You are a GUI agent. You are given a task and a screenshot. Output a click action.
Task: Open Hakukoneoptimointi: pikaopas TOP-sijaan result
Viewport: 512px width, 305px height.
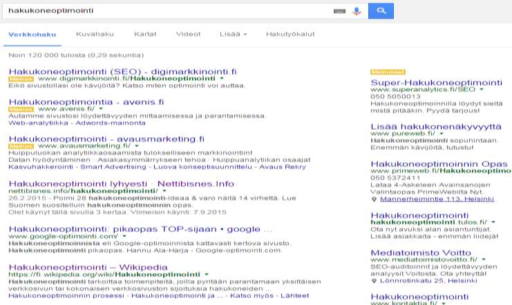click(x=140, y=229)
